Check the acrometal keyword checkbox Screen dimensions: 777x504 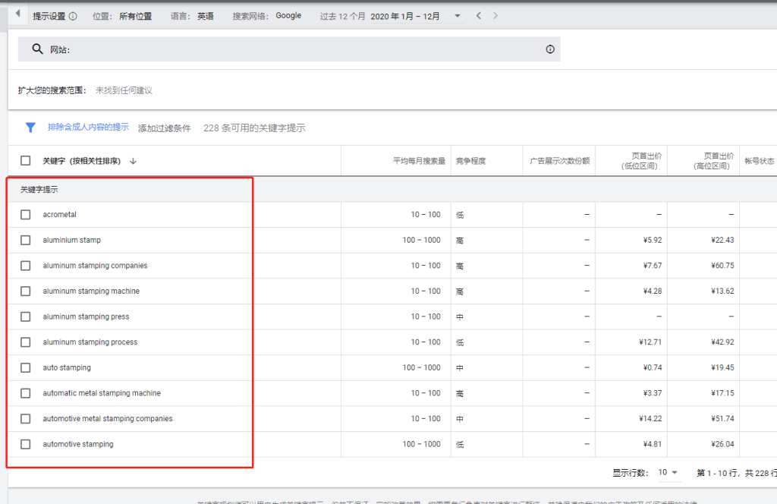pos(26,215)
